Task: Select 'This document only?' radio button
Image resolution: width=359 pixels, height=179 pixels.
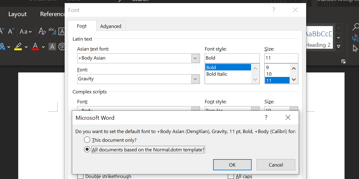Action: tap(87, 140)
